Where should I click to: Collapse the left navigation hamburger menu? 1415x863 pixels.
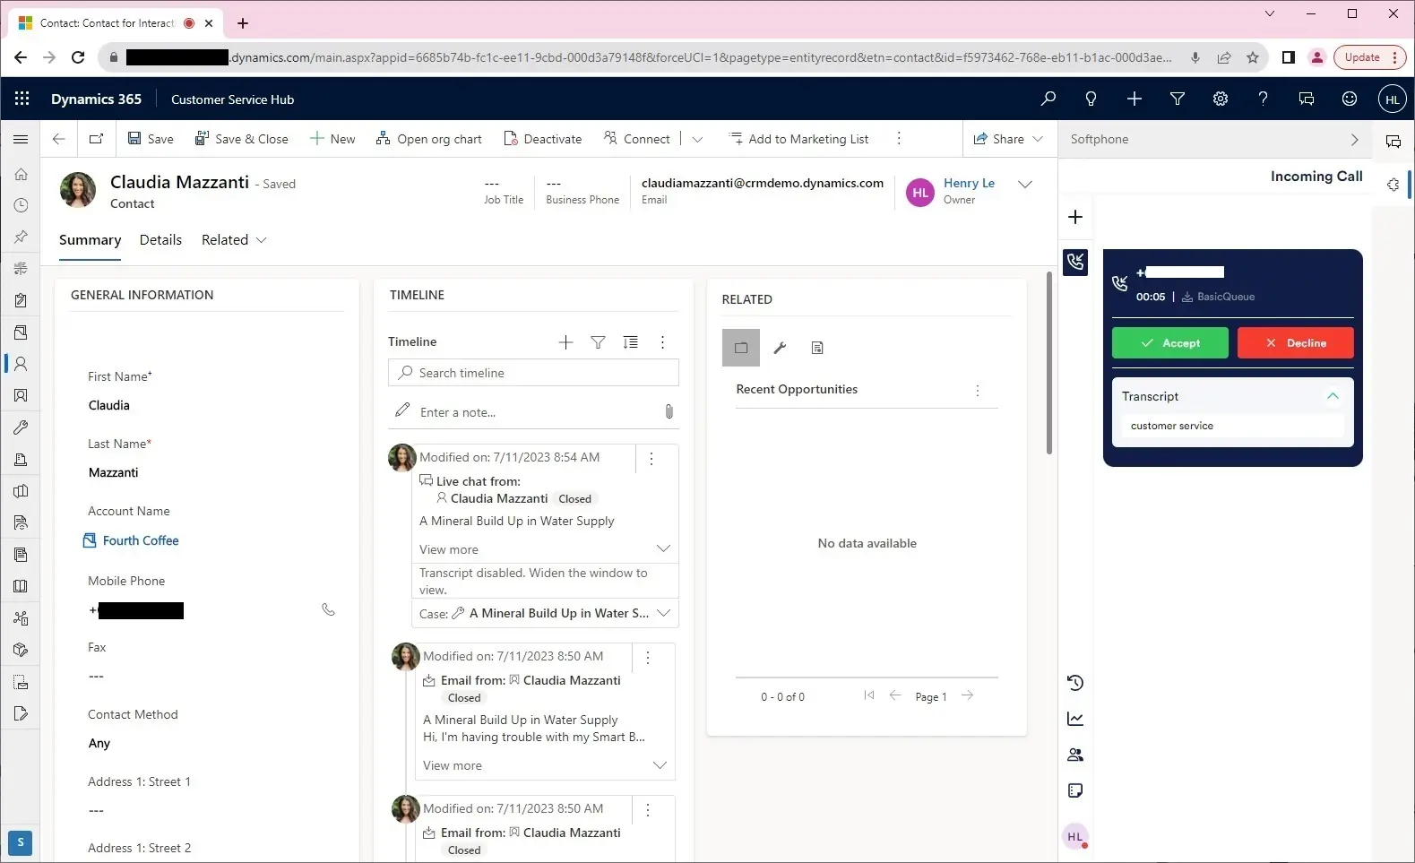21,139
